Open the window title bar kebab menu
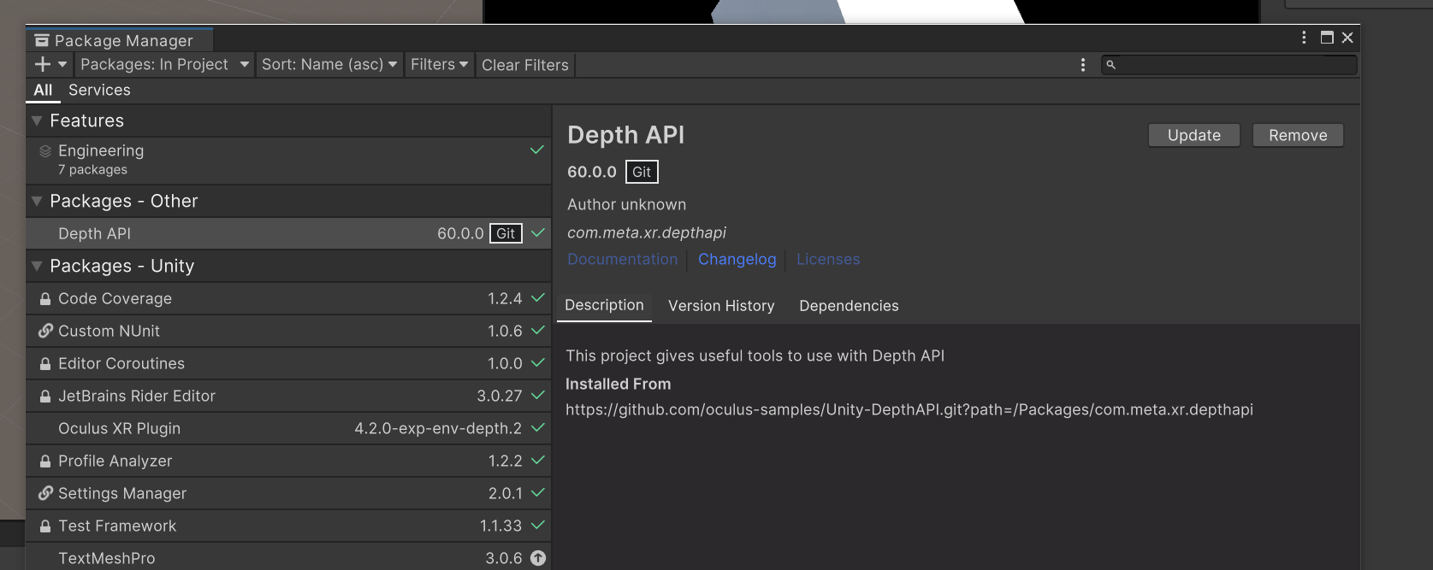The image size is (1433, 570). point(1304,38)
